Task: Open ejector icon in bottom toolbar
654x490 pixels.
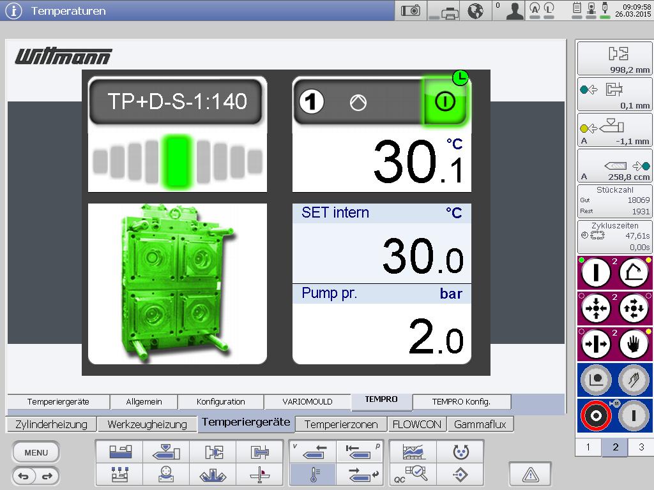Action: point(260,452)
